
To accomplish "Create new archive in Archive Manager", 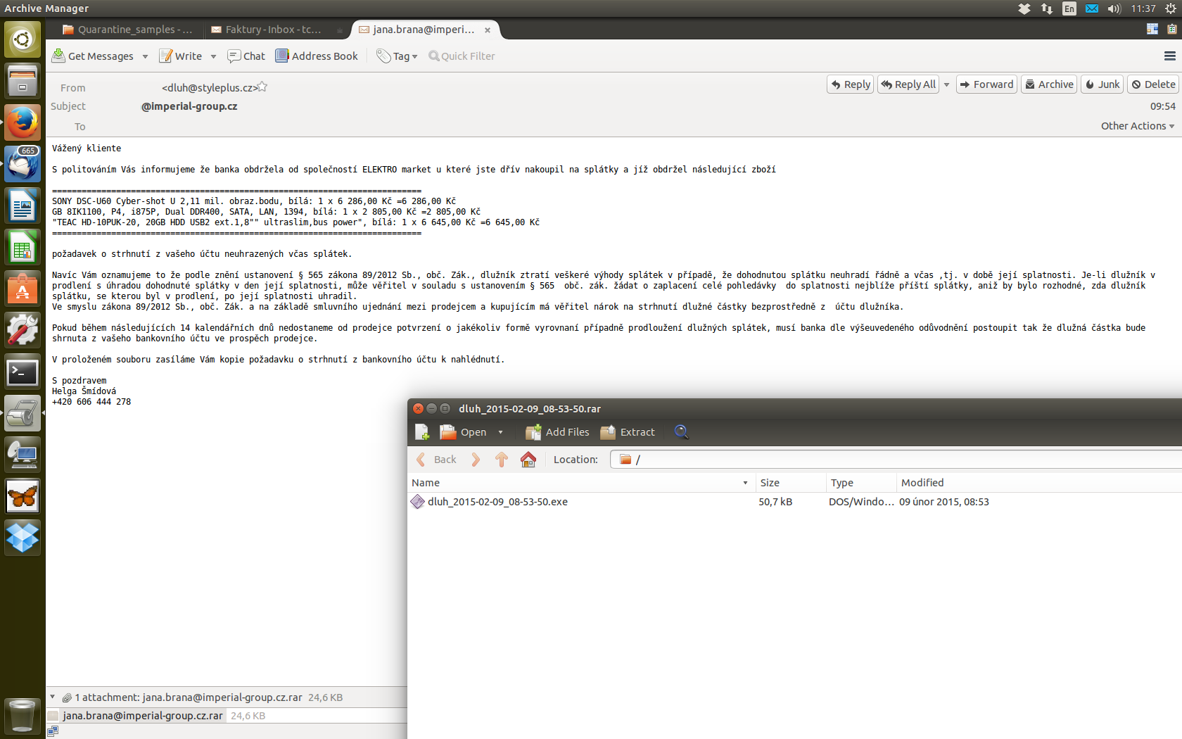I will coord(422,432).
